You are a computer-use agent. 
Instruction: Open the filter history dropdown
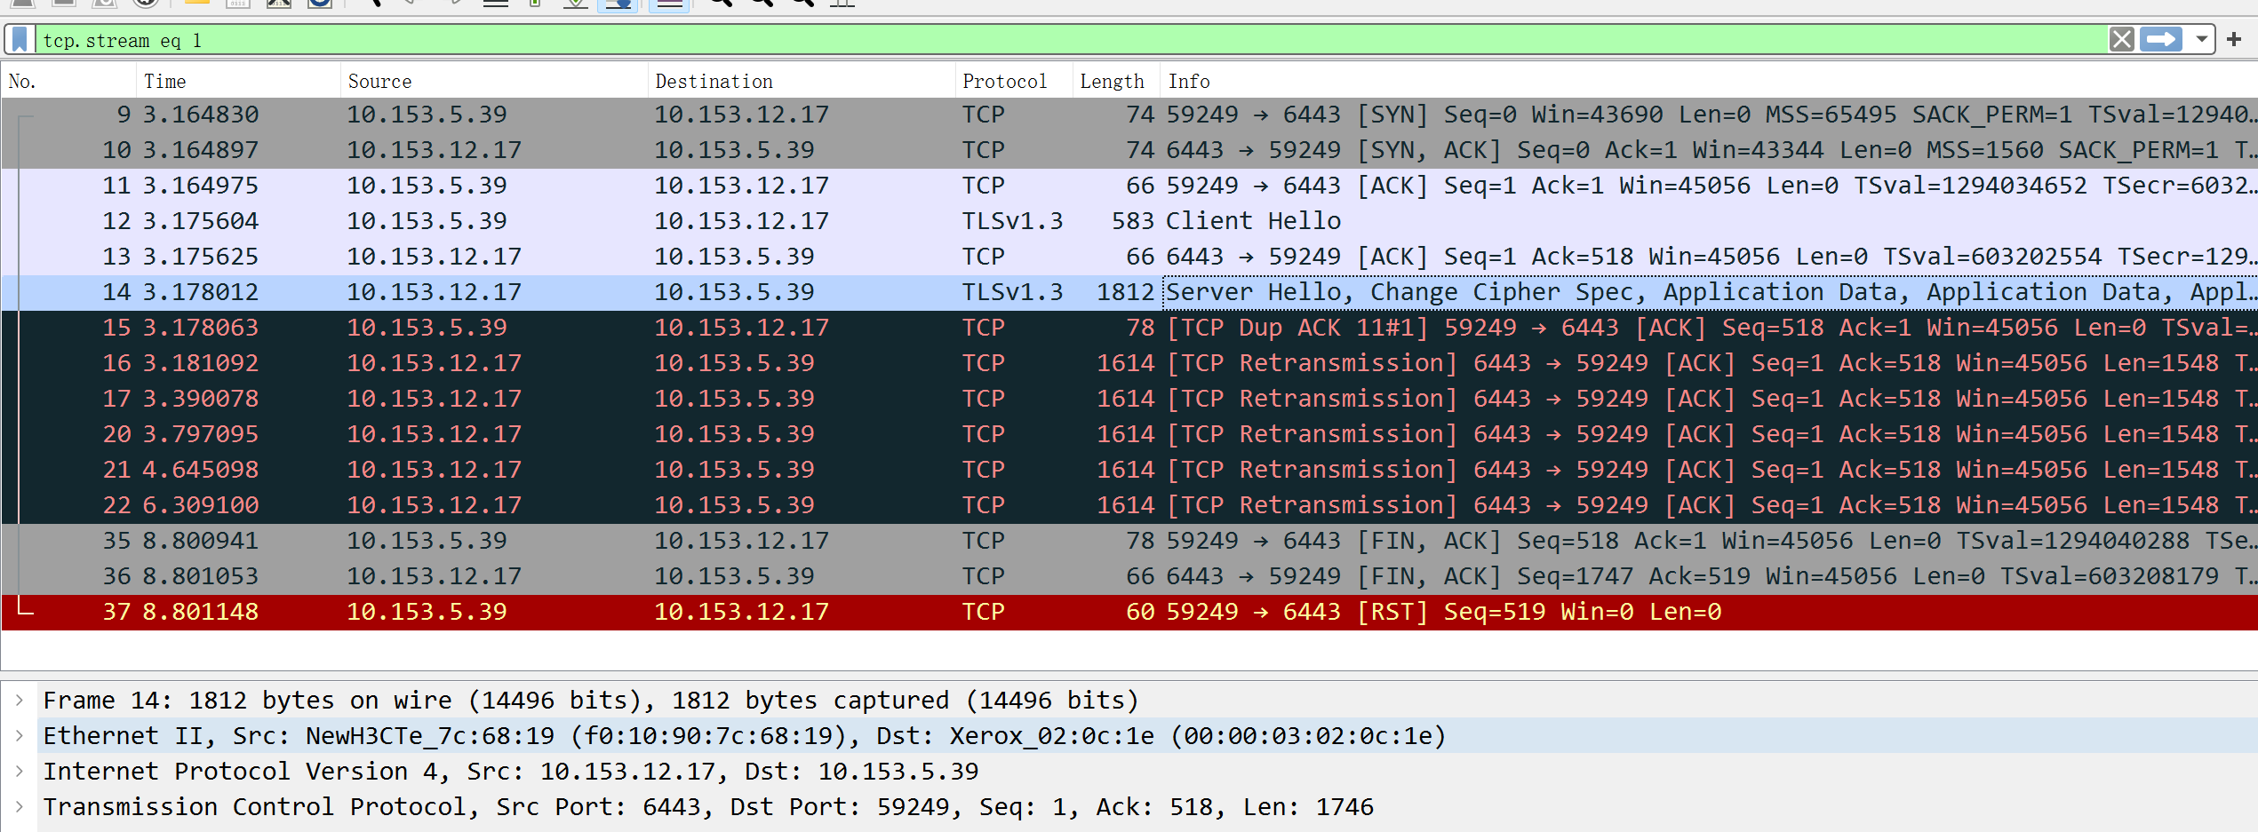pos(2201,39)
